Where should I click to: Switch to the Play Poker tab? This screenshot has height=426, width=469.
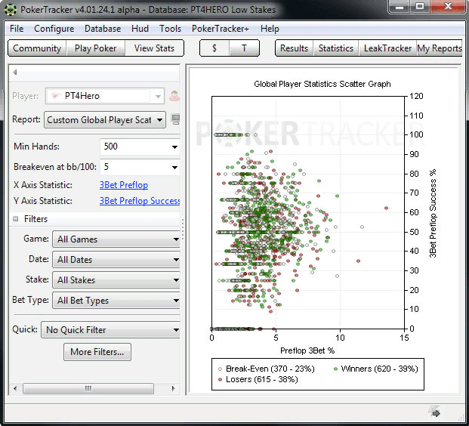click(95, 48)
